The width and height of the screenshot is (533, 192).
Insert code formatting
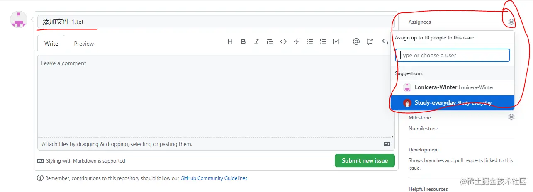click(283, 41)
